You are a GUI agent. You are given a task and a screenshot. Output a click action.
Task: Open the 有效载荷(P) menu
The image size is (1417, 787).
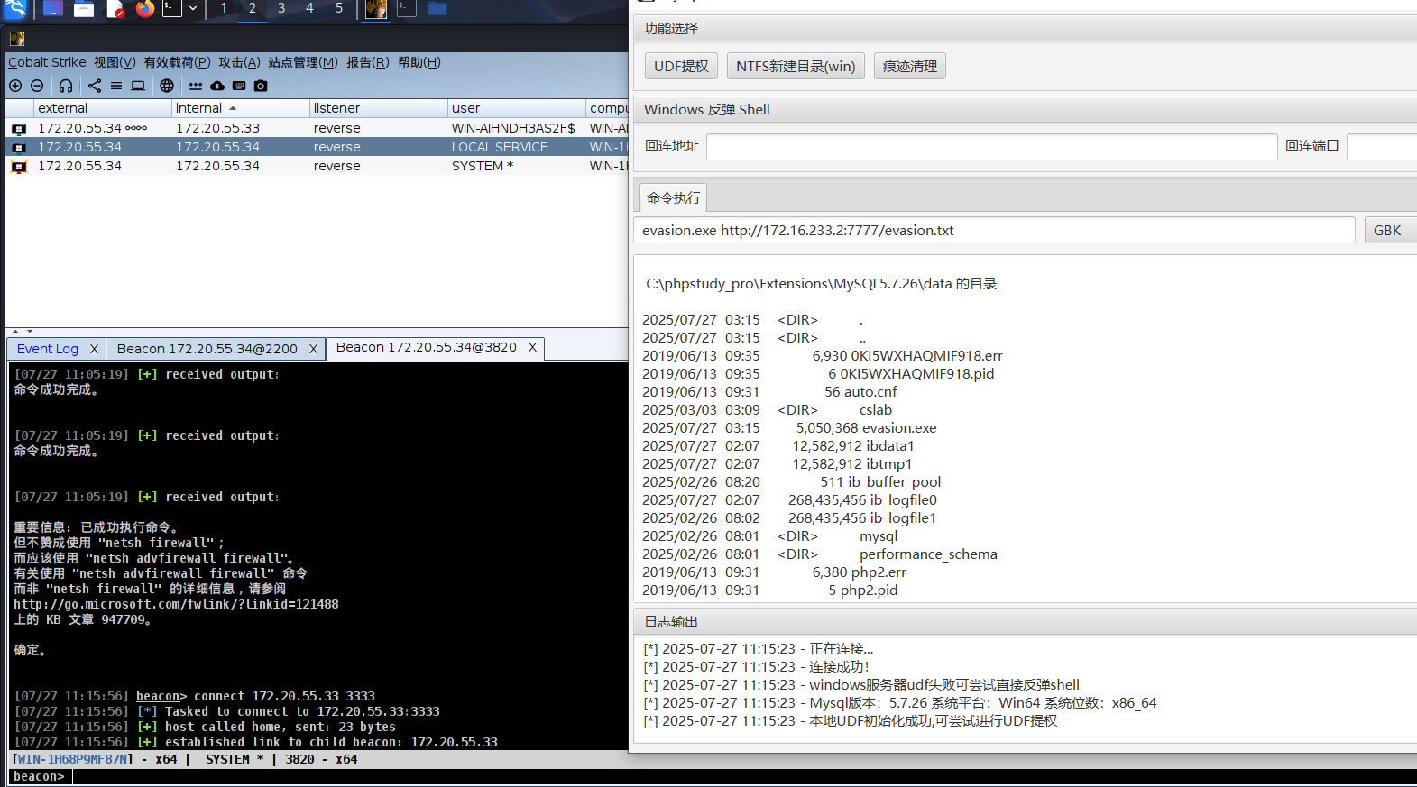pos(177,62)
